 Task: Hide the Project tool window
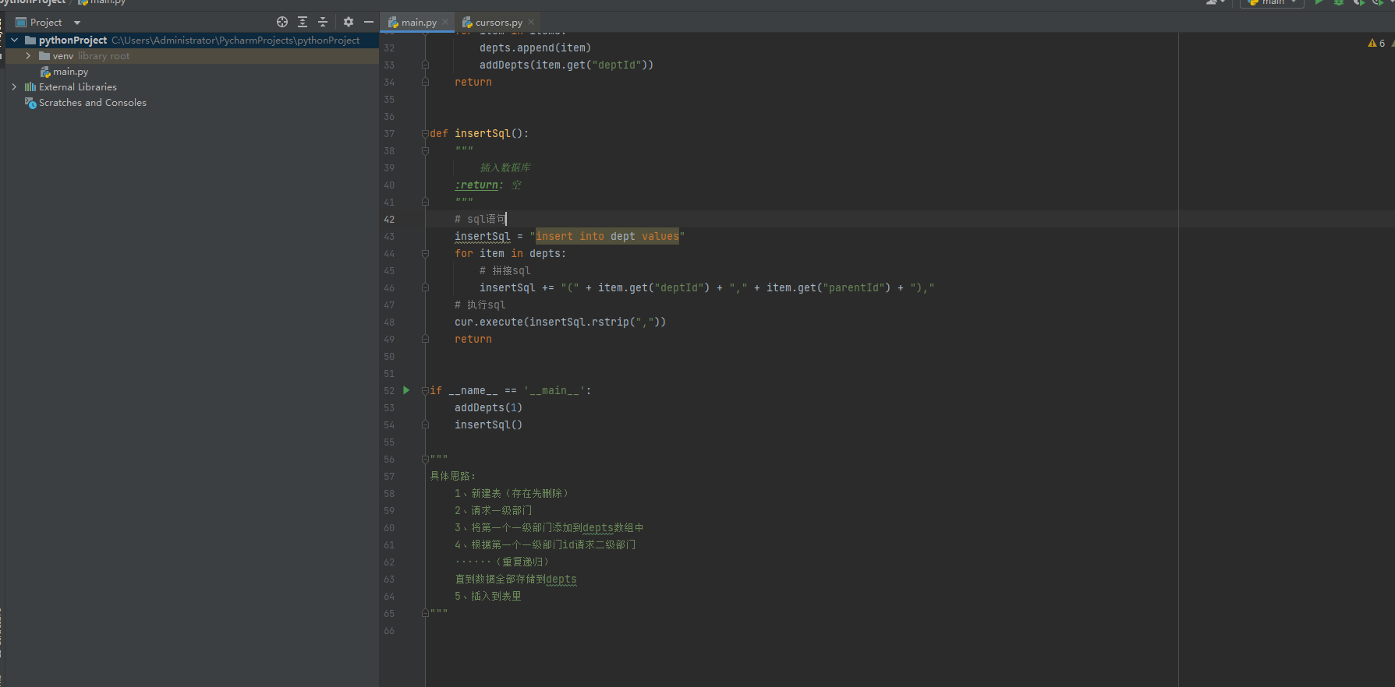click(369, 23)
